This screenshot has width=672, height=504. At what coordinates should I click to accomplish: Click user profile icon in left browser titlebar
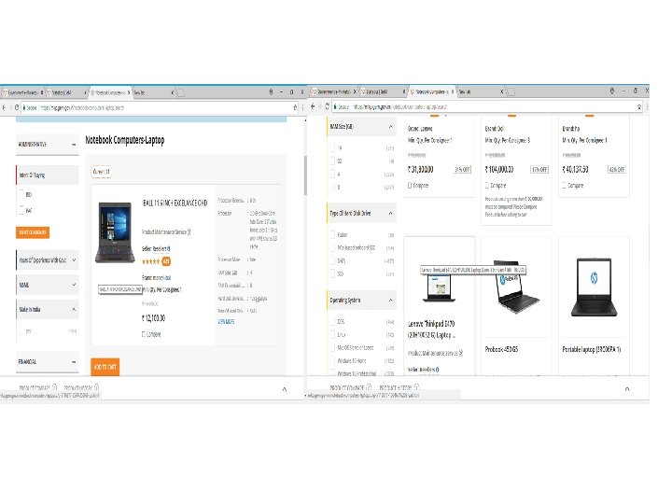[271, 91]
